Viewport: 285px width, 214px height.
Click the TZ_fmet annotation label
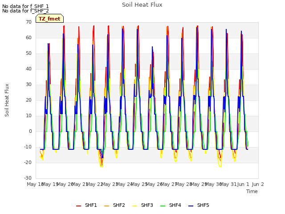[x=49, y=19]
